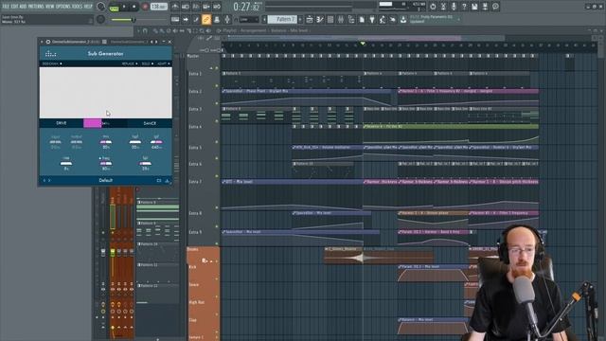Screen dimensions: 606x341
Task: Toggle ADAPT in Sub Generator
Action: coord(164,63)
